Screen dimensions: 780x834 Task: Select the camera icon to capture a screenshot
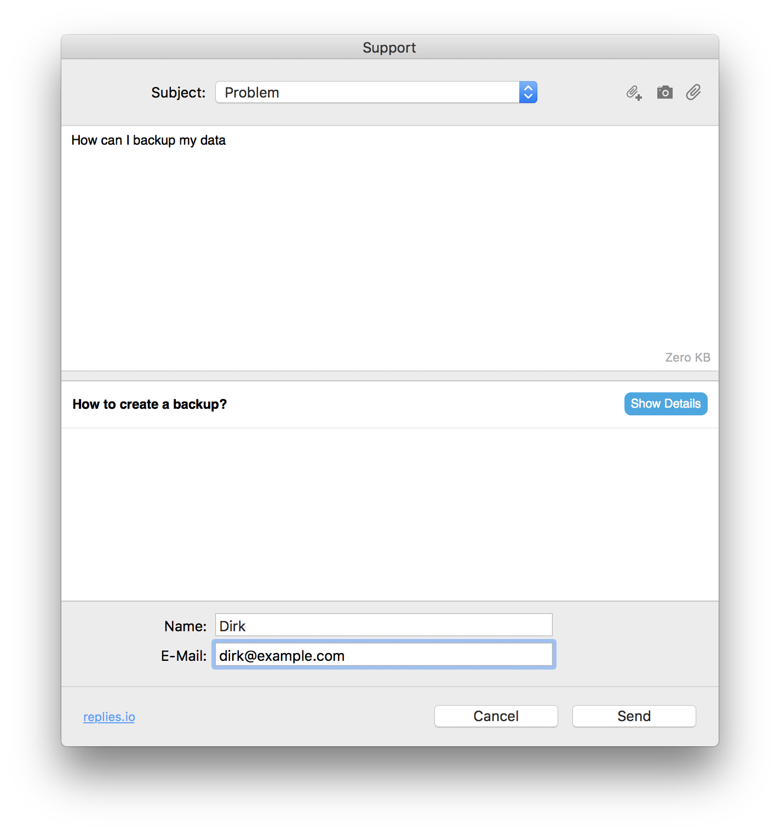[x=664, y=92]
